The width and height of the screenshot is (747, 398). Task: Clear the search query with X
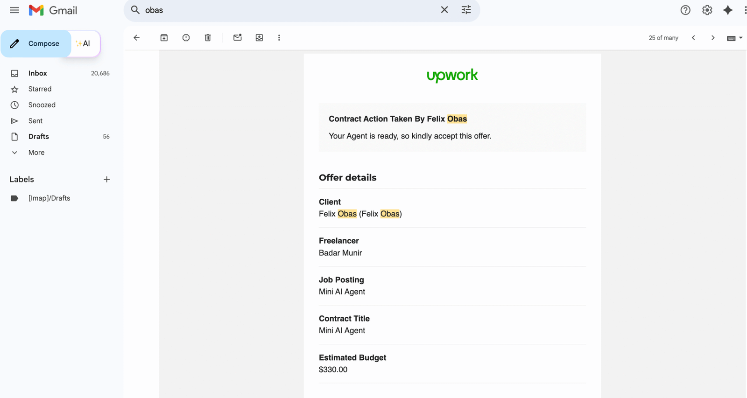point(444,10)
